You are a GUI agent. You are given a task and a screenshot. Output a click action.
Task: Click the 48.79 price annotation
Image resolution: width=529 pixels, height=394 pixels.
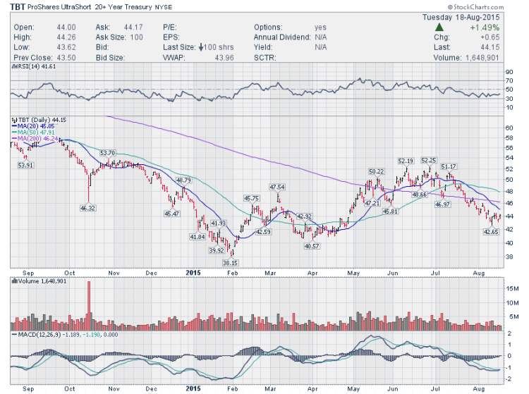[x=183, y=180]
